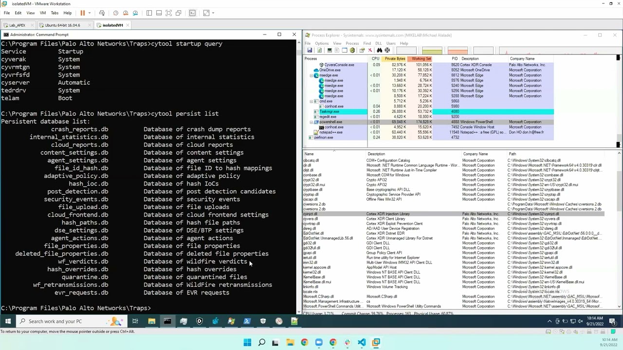623x350 pixels.
Task: Click VMware console view icon
Action: coord(192,13)
